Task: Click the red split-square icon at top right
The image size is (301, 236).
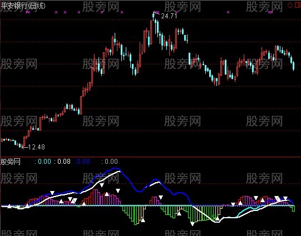Action: tap(298, 5)
